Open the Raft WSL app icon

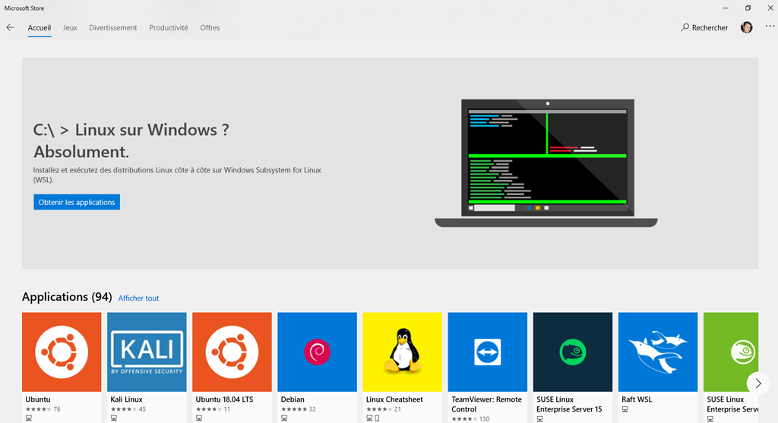coord(658,352)
